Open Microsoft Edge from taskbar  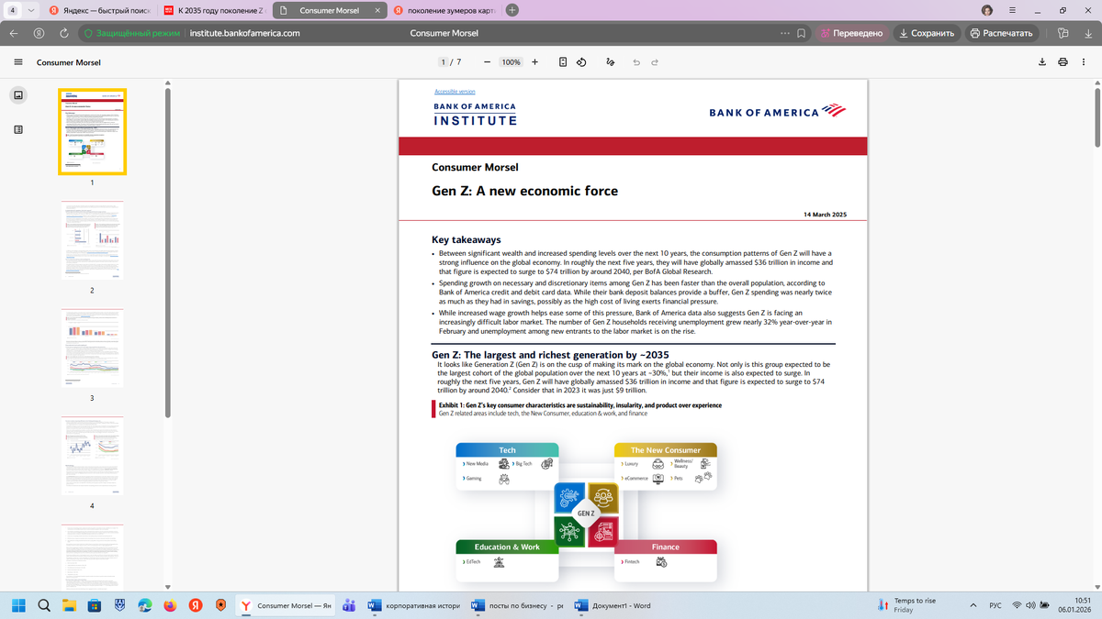pos(145,605)
